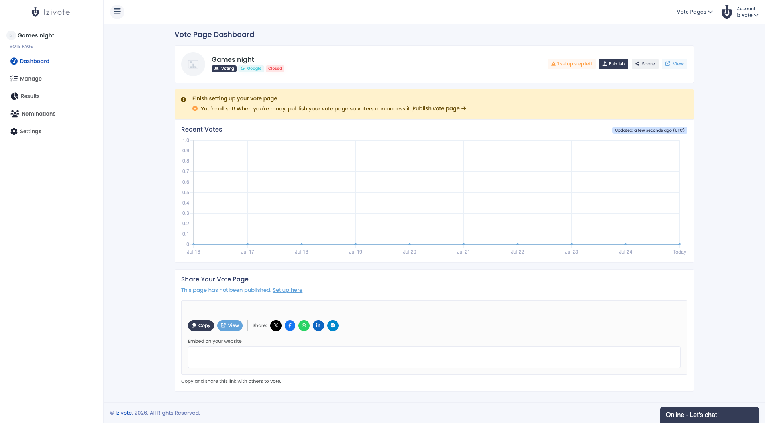The height and width of the screenshot is (423, 765).
Task: Expand the Vote Pages dropdown
Action: (694, 12)
